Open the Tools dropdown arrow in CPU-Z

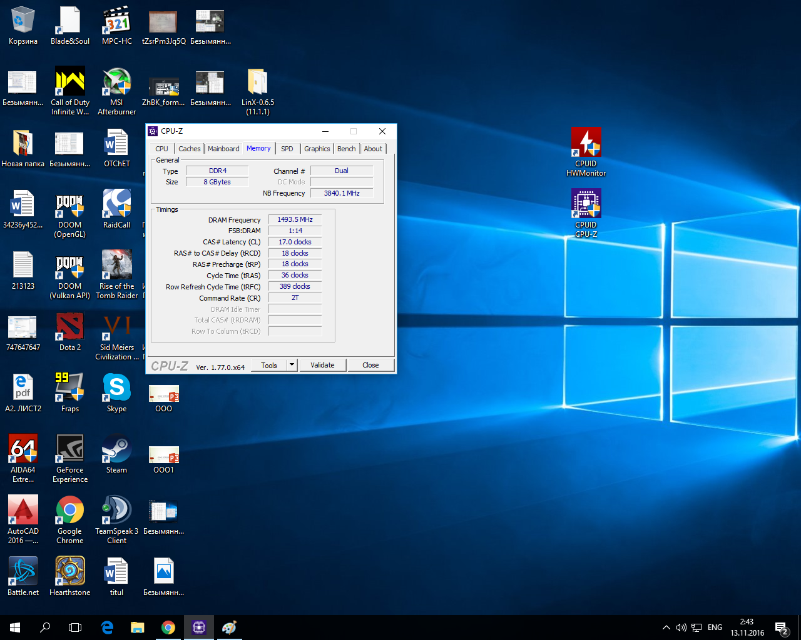tap(292, 365)
